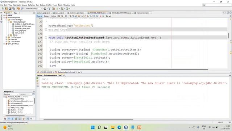Image resolution: width=232 pixels, height=131 pixels.
Task: Click jButton2ActionPerformed in the breadcrumb bar
Action: coord(66,72)
